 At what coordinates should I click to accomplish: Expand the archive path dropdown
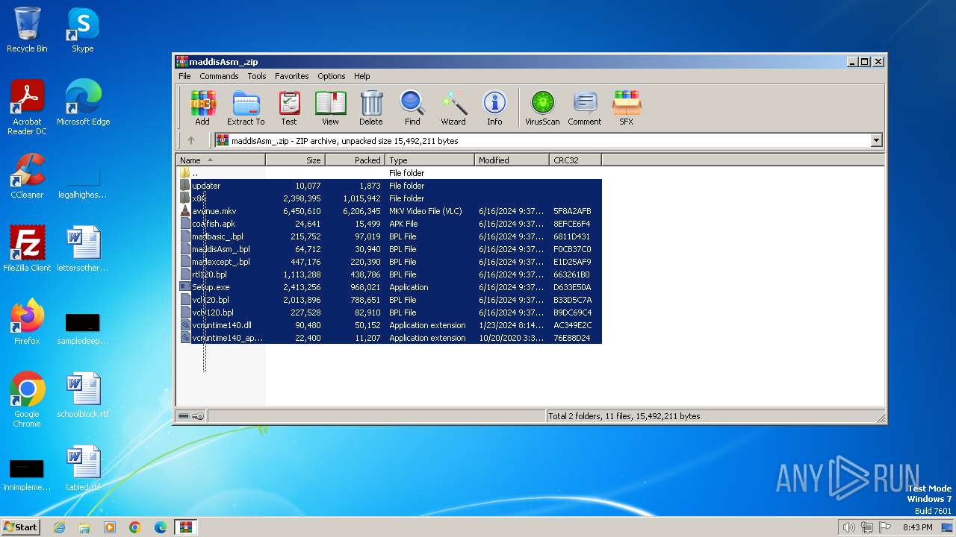(876, 140)
